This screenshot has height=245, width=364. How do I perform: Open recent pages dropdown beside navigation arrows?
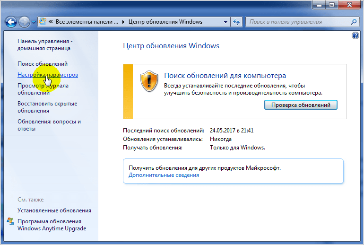(x=34, y=22)
